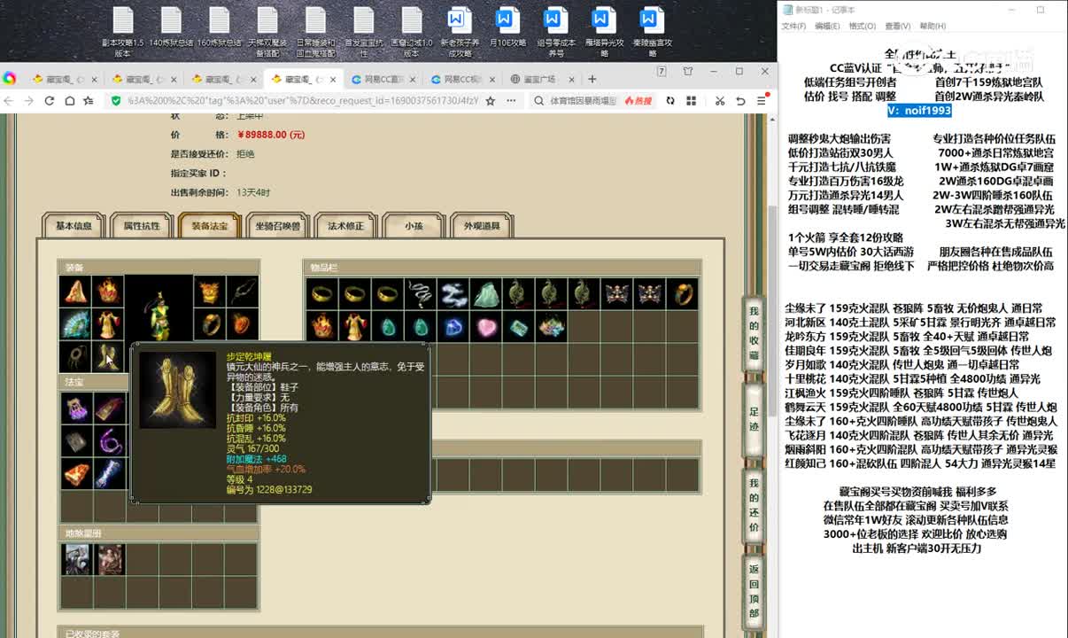
Task: Click the flame crown in the equipment panel
Action: click(108, 291)
